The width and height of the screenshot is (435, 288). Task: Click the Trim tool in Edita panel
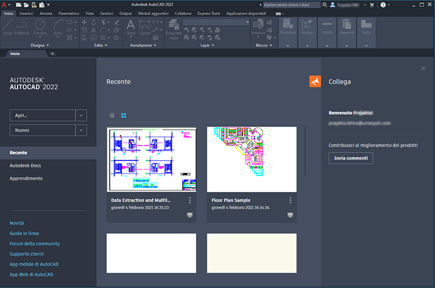(104, 22)
